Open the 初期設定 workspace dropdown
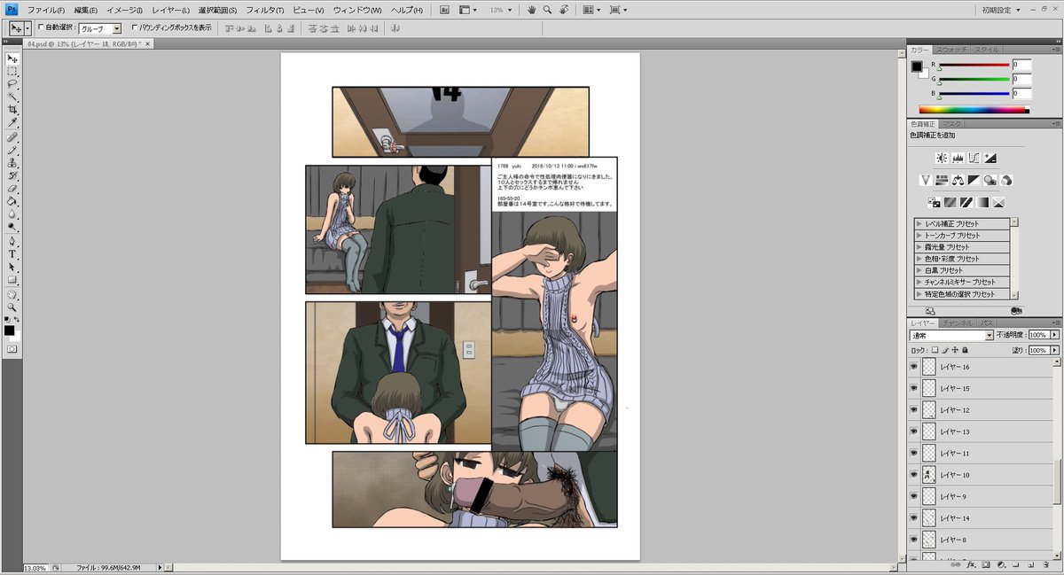1064x575 pixels. [1001, 10]
